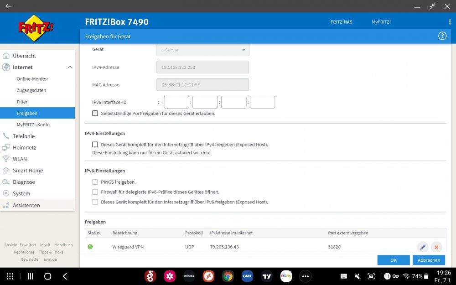Click the Diagnose icon
This screenshot has width=456, height=285.
tap(6, 182)
